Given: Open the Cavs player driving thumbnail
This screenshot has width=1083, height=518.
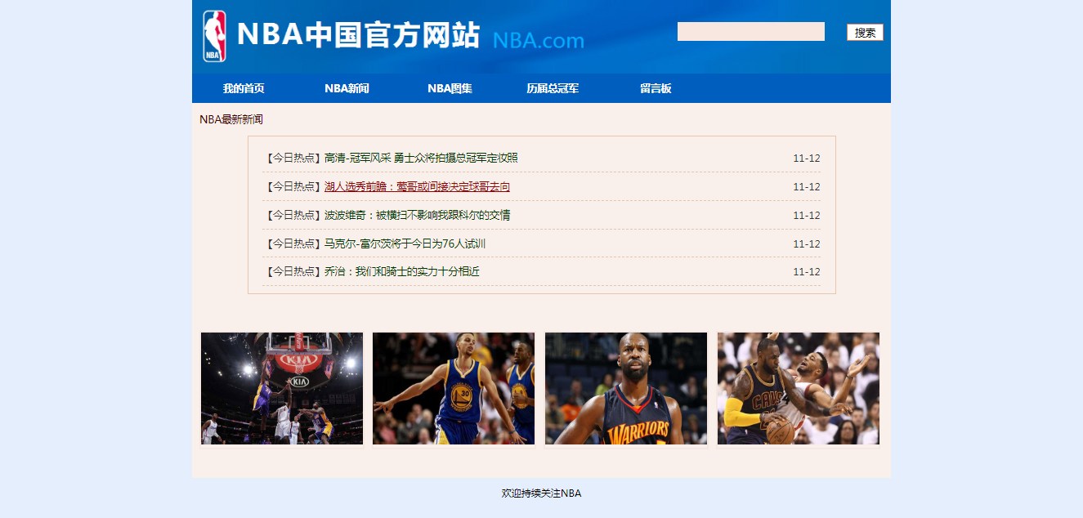Looking at the screenshot, I should [x=799, y=388].
